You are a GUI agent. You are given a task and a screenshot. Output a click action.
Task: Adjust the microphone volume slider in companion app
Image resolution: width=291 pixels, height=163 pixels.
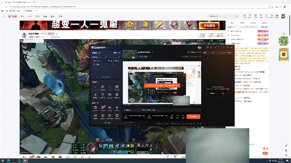tap(135, 116)
